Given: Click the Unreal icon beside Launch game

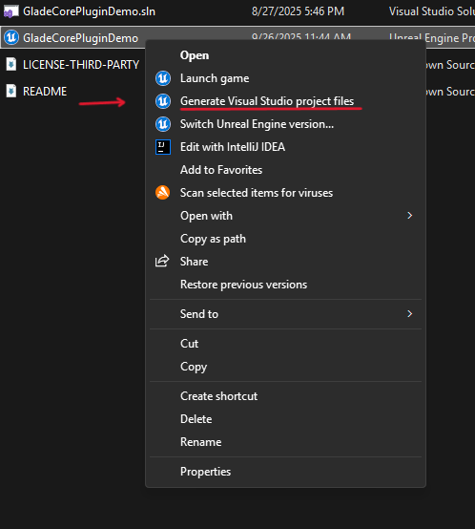Looking at the screenshot, I should pyautogui.click(x=163, y=78).
